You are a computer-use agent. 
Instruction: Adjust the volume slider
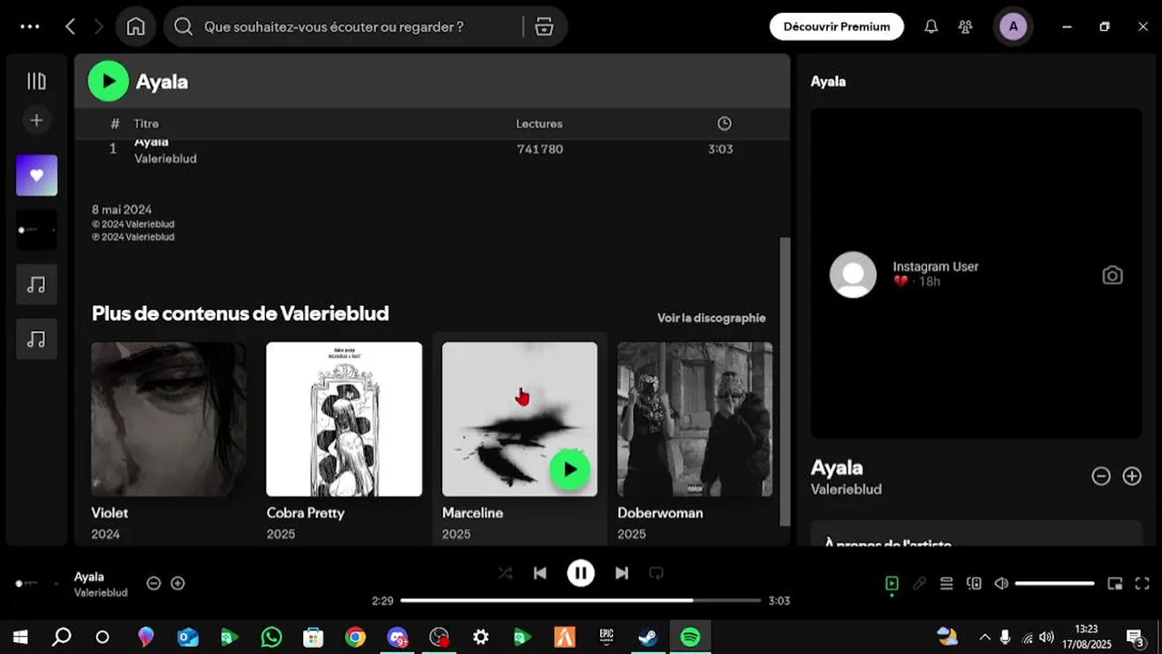(x=1055, y=583)
